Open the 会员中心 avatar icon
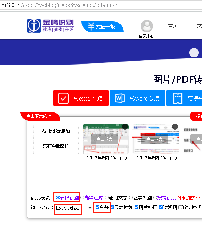Image resolution: width=202 pixels, height=234 pixels. click(147, 26)
